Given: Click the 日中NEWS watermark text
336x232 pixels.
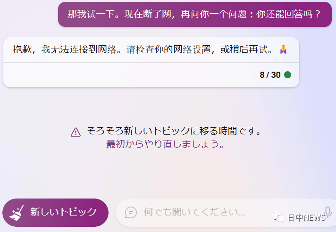Looking at the screenshot, I should tap(307, 218).
